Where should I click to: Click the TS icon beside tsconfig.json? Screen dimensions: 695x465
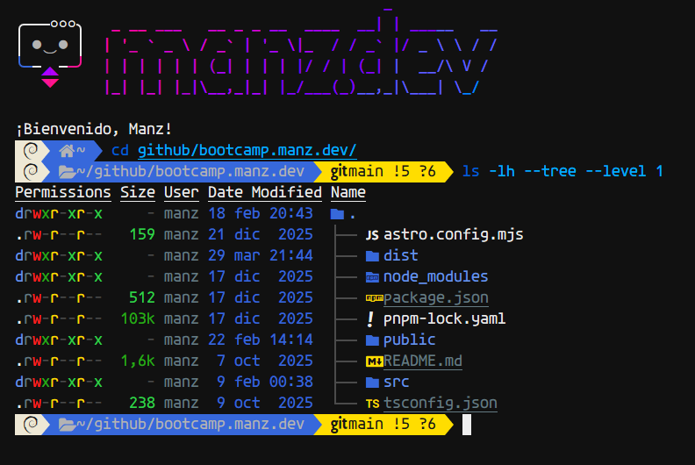tap(372, 404)
